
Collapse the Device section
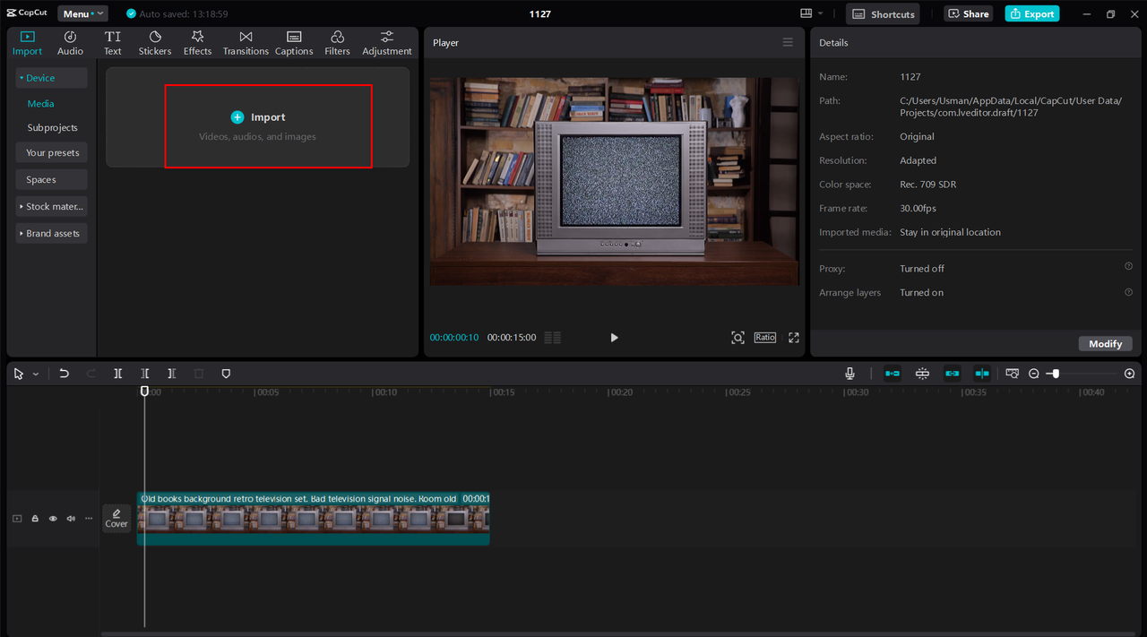pyautogui.click(x=51, y=78)
